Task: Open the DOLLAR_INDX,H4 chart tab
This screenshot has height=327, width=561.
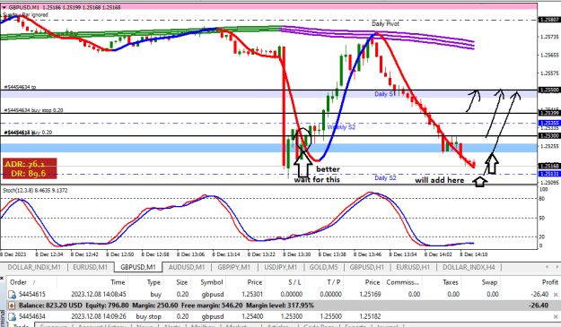Action: [x=469, y=267]
